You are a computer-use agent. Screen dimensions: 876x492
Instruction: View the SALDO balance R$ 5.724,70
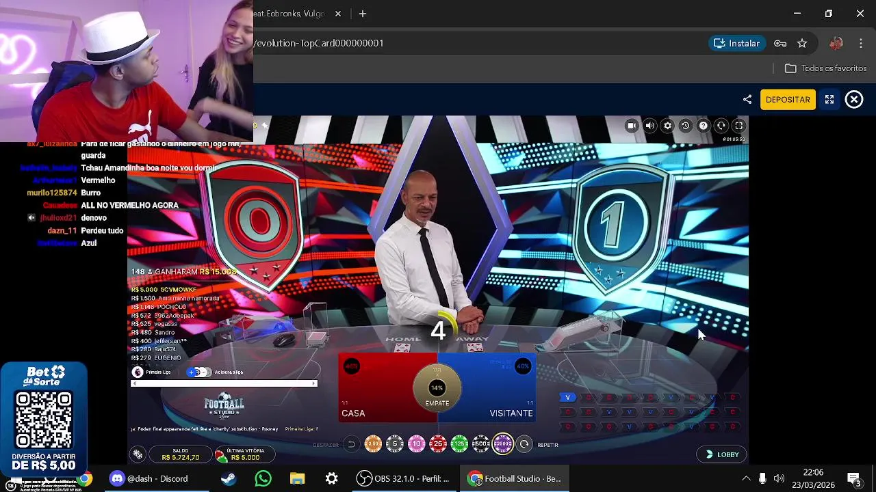click(x=181, y=454)
